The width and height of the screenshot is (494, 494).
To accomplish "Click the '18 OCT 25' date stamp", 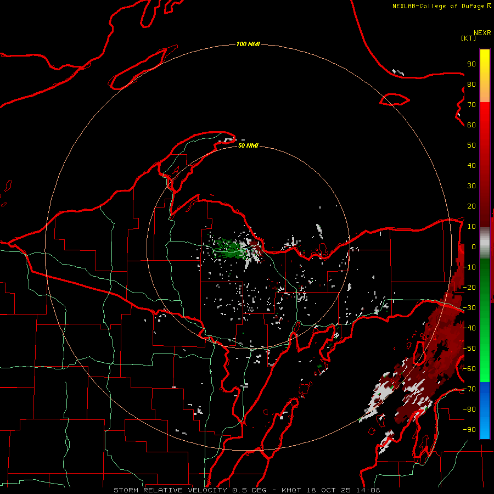I will click(x=329, y=490).
